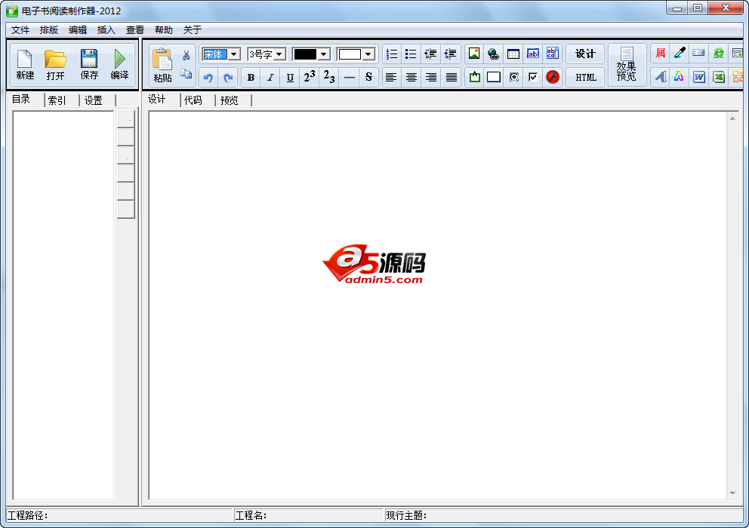Insert a radio button form element
This screenshot has width=749, height=528.
(x=514, y=77)
